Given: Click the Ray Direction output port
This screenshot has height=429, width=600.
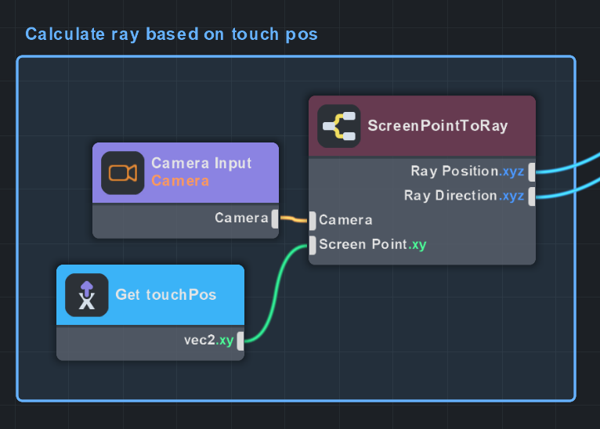Looking at the screenshot, I should [532, 196].
